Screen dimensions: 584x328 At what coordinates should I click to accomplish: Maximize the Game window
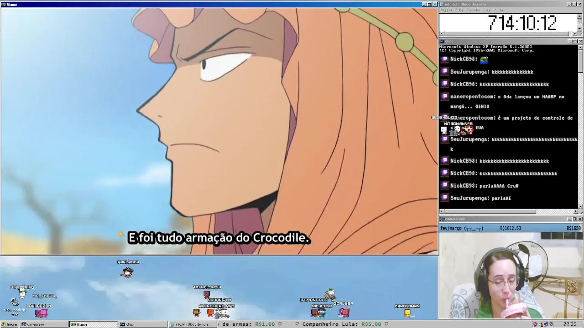(429, 5)
